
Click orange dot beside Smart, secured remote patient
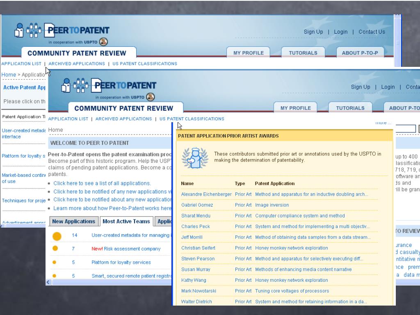click(55, 276)
